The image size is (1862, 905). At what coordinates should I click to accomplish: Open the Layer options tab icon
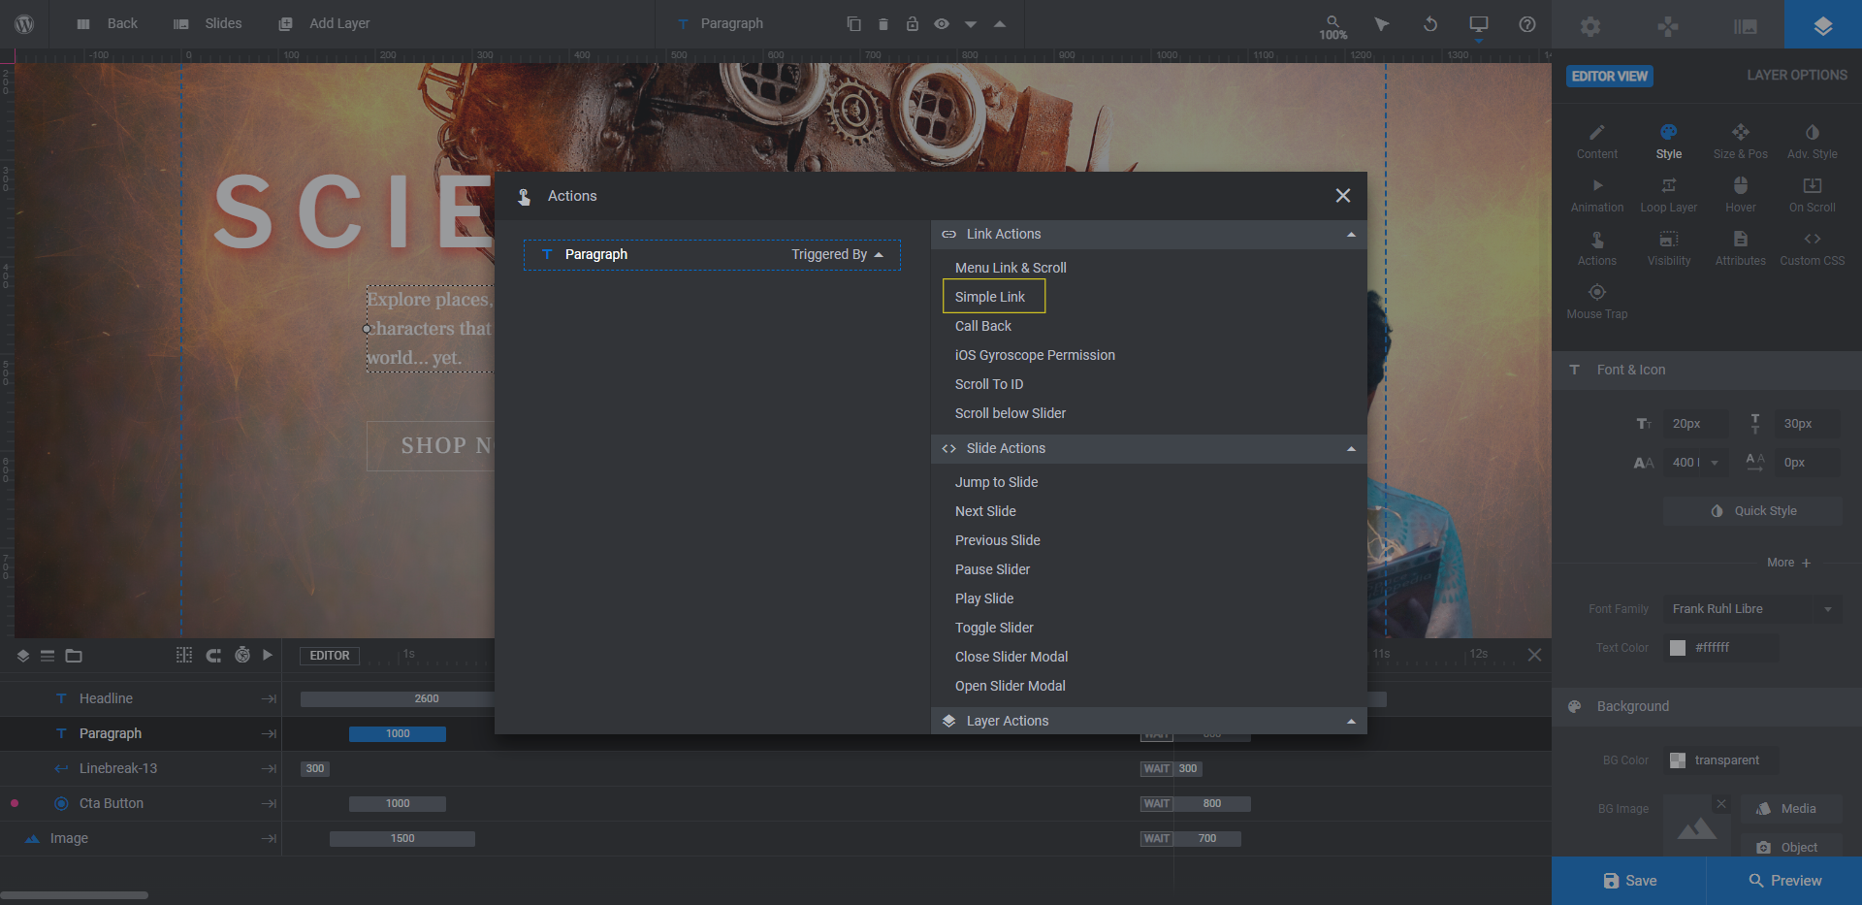1823,26
